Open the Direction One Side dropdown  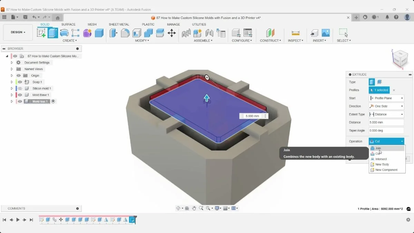click(x=386, y=106)
